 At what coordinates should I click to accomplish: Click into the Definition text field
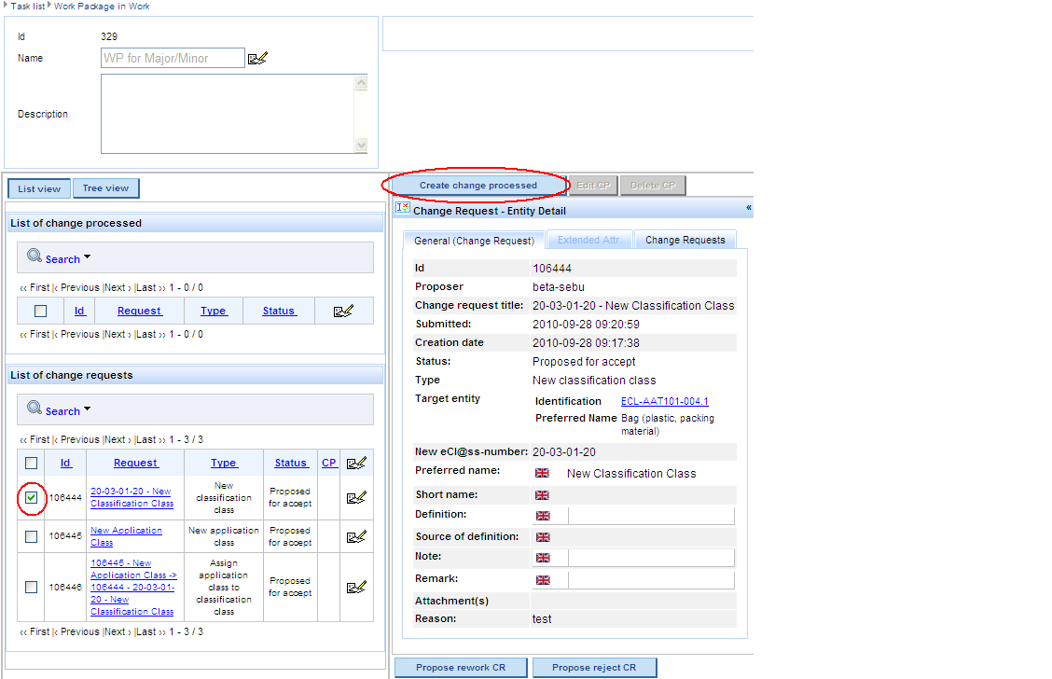pos(651,516)
